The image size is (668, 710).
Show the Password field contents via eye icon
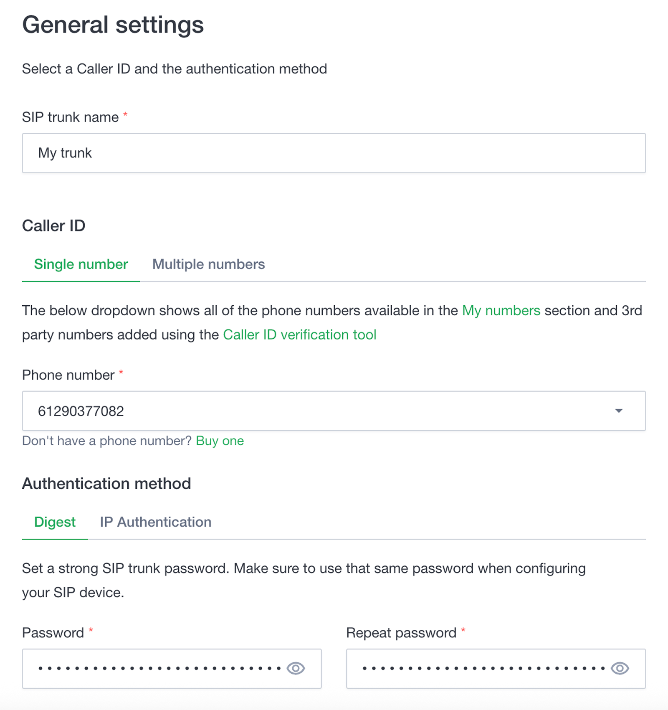[x=296, y=668]
